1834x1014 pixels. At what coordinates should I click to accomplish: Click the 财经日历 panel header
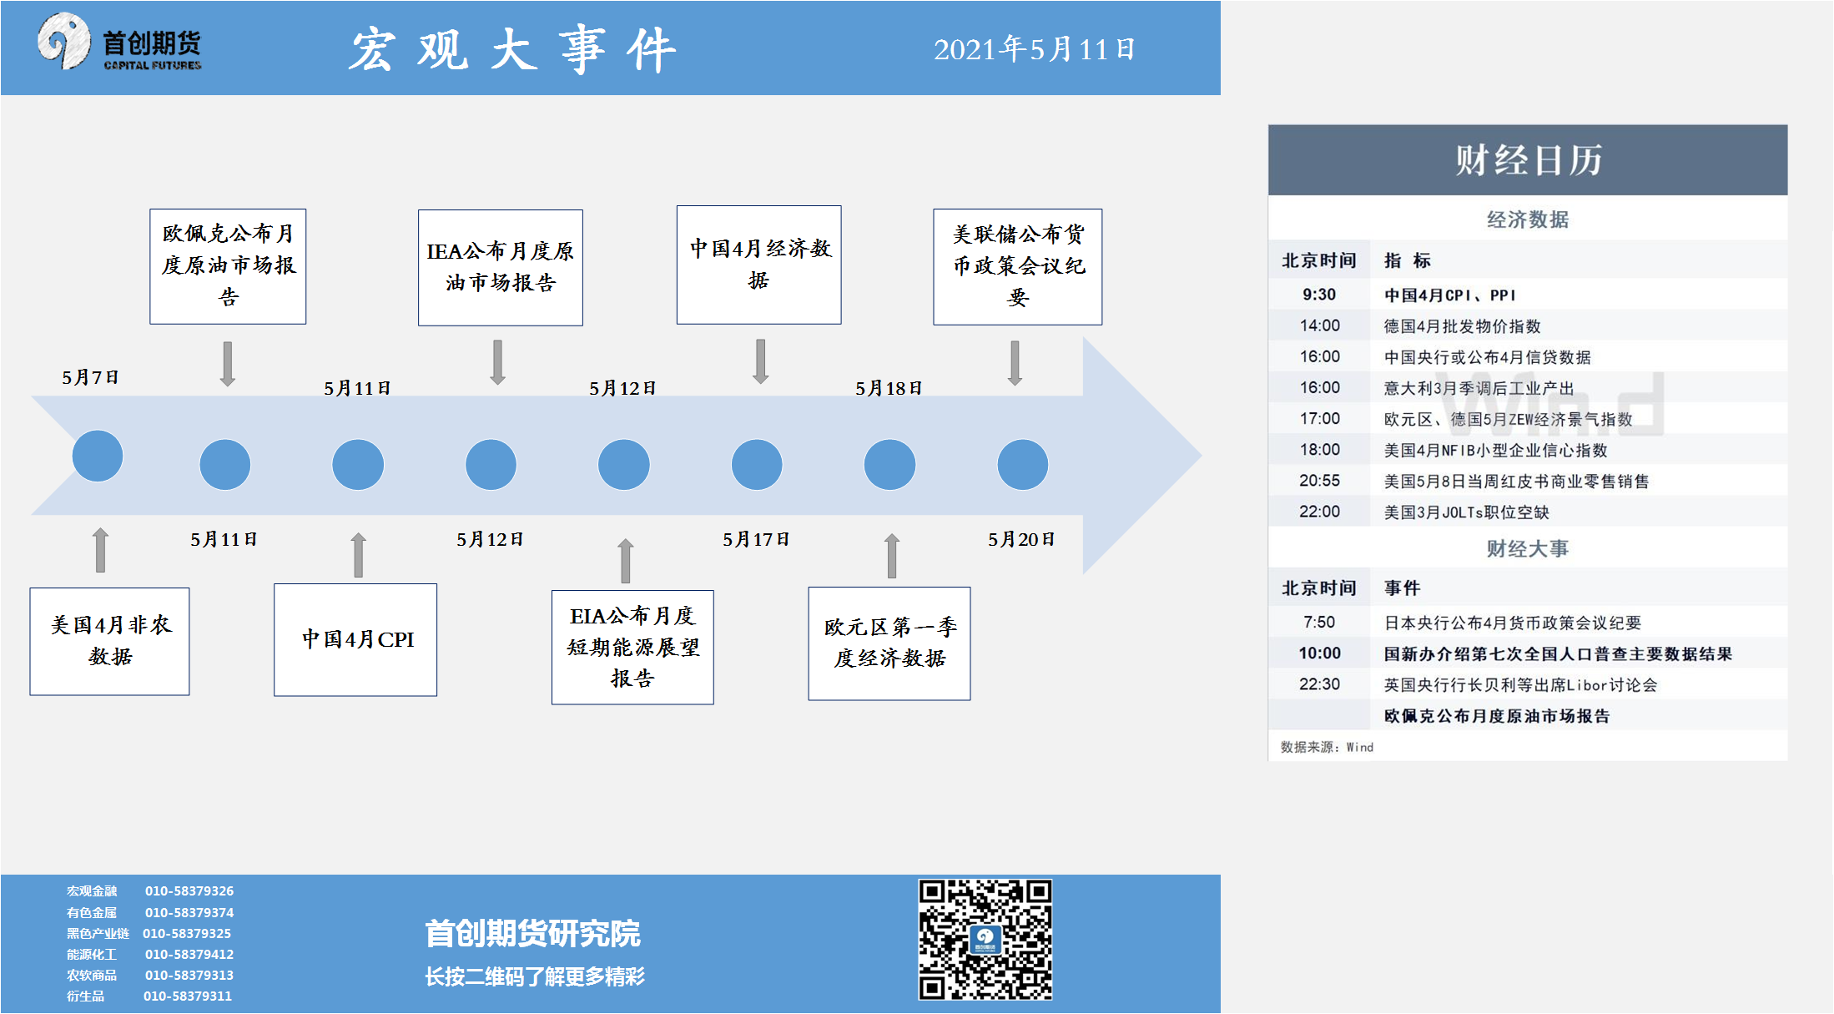point(1528,160)
